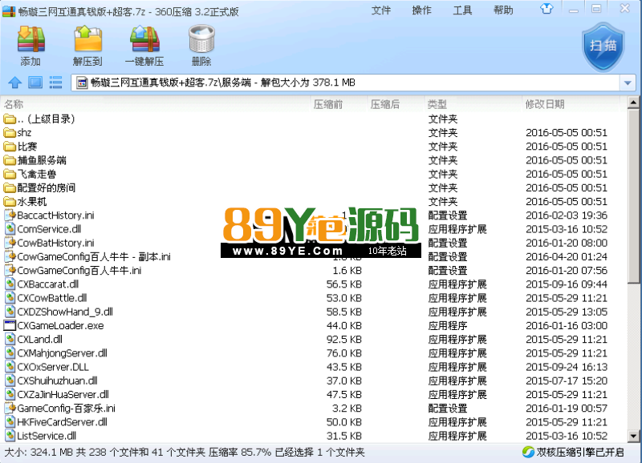
Task: Go up one level with blue arrow
Action: click(15, 83)
